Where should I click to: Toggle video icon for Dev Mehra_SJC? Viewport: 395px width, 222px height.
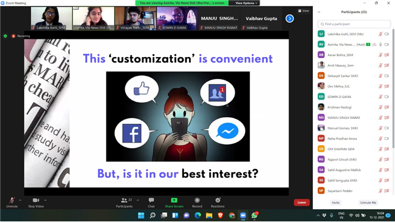coord(386,86)
